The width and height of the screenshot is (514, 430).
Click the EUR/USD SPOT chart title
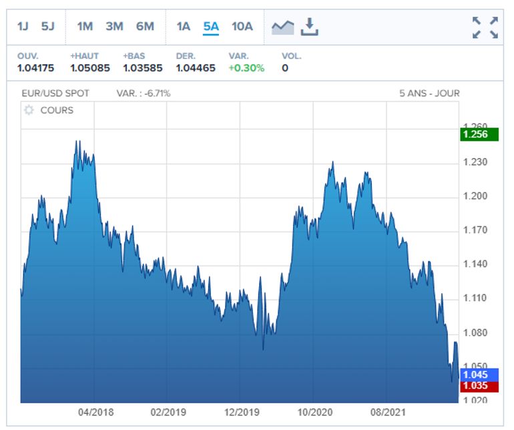pos(55,93)
